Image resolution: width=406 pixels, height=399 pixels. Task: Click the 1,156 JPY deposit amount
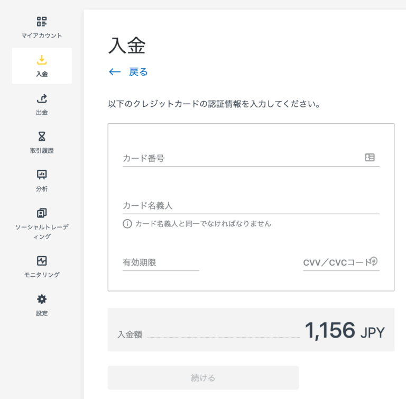tap(344, 331)
